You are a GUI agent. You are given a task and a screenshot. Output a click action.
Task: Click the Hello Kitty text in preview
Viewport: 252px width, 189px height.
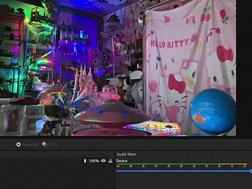(x=170, y=44)
